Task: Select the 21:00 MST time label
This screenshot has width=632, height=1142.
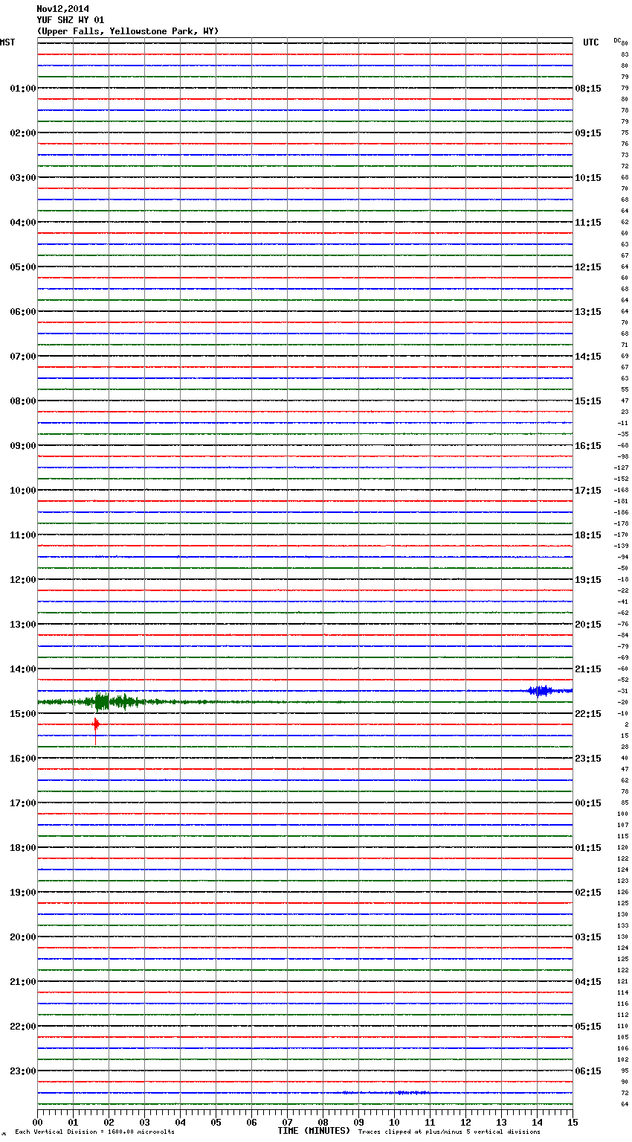Action: pos(22,982)
